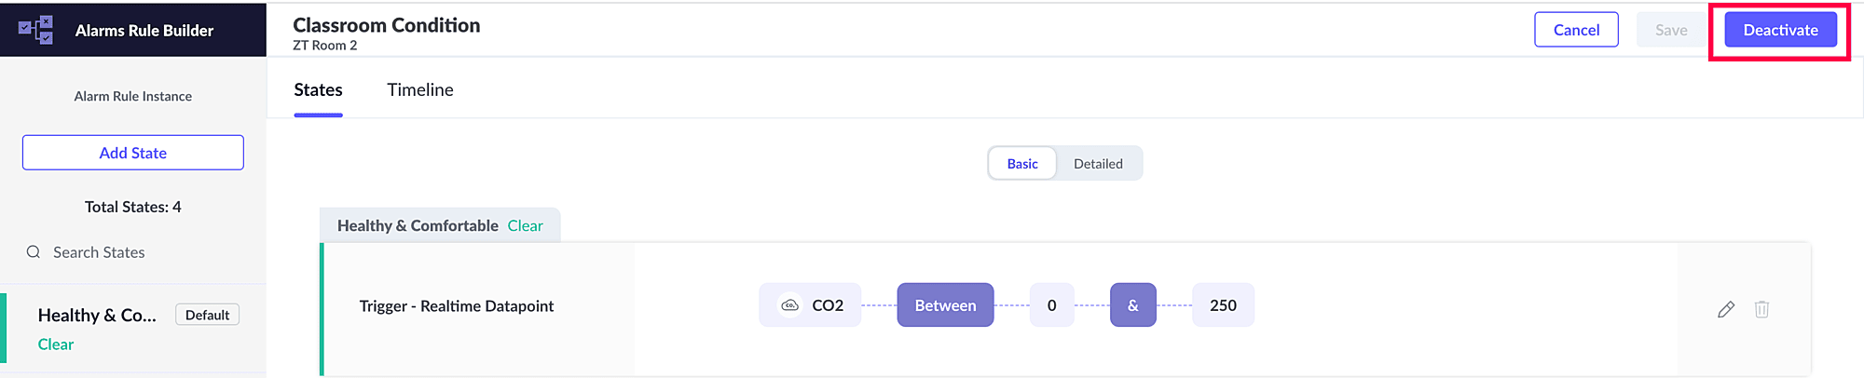Click the pencil edit icon for the trigger

click(1726, 309)
